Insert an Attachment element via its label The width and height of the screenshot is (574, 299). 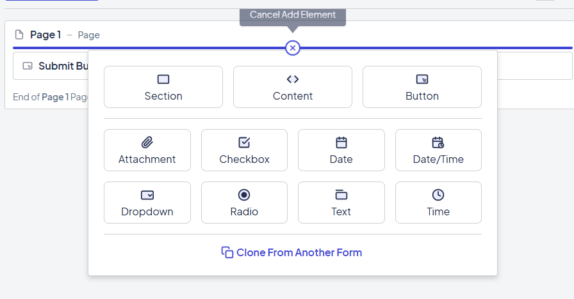click(147, 159)
